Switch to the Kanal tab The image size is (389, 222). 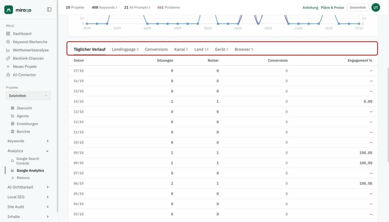coord(181,49)
